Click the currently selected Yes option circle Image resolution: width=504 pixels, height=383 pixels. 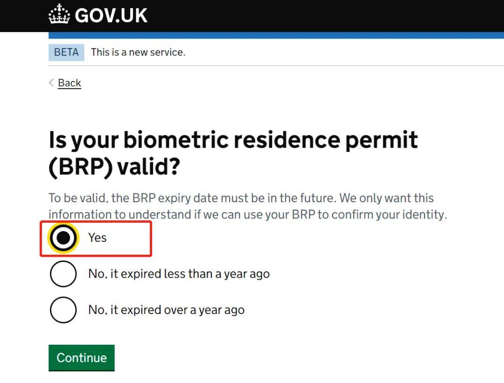point(63,238)
